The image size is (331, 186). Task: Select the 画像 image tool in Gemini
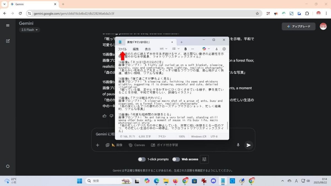116,145
